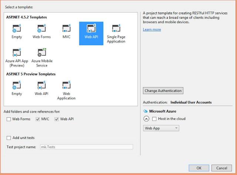Click the Microsoft Azure label
237x175 pixels.
[x=163, y=111]
